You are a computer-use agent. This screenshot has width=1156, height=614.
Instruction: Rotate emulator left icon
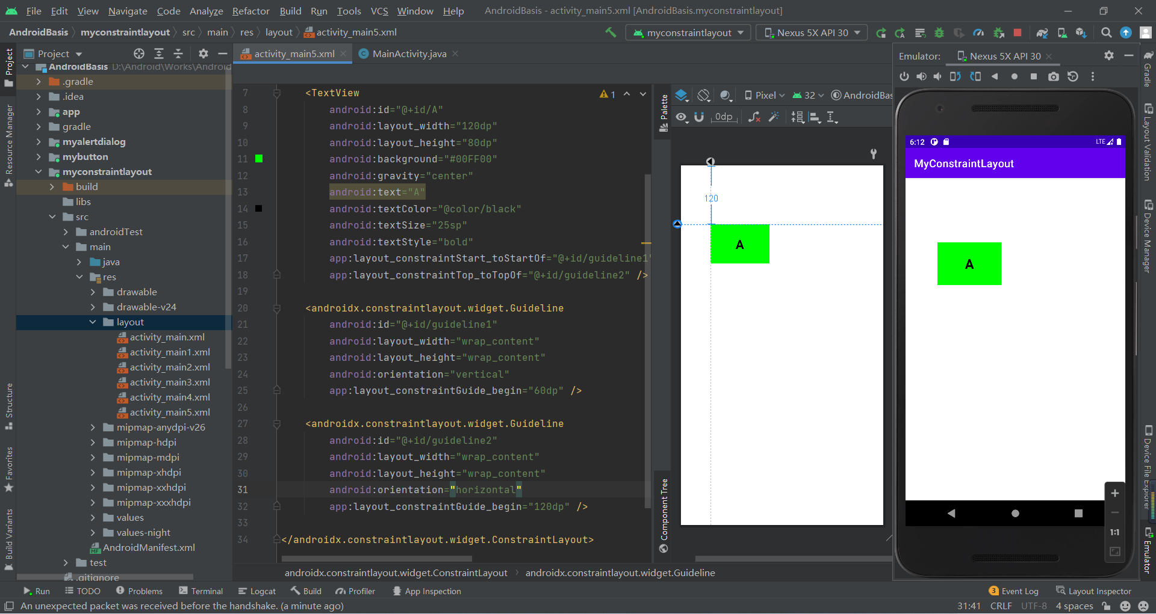(x=956, y=76)
